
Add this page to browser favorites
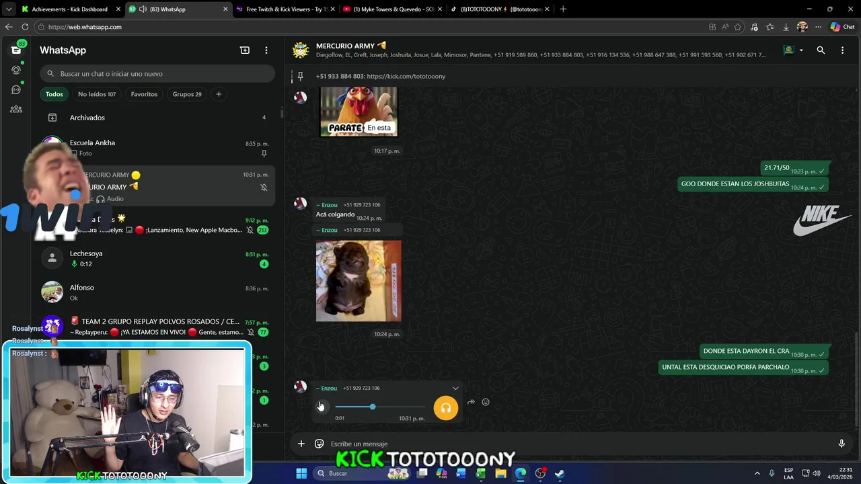[738, 27]
